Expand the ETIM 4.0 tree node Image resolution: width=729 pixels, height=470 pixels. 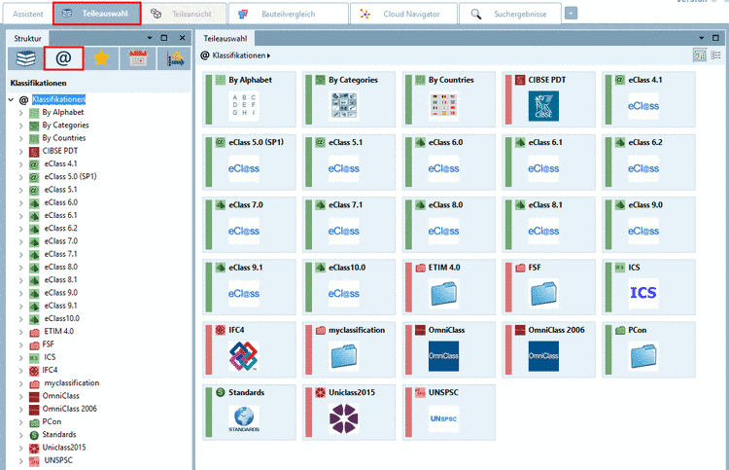[x=20, y=332]
